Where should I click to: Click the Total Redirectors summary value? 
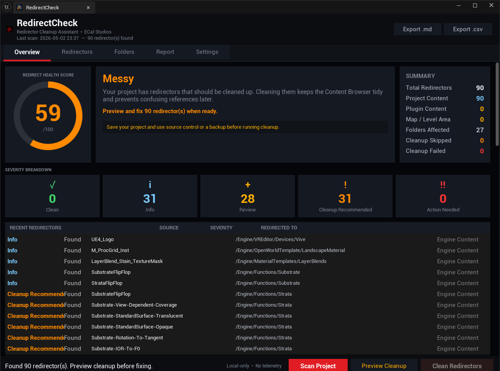(x=480, y=88)
